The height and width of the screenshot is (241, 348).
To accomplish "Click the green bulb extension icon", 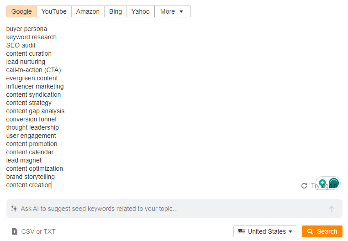I will pyautogui.click(x=322, y=183).
